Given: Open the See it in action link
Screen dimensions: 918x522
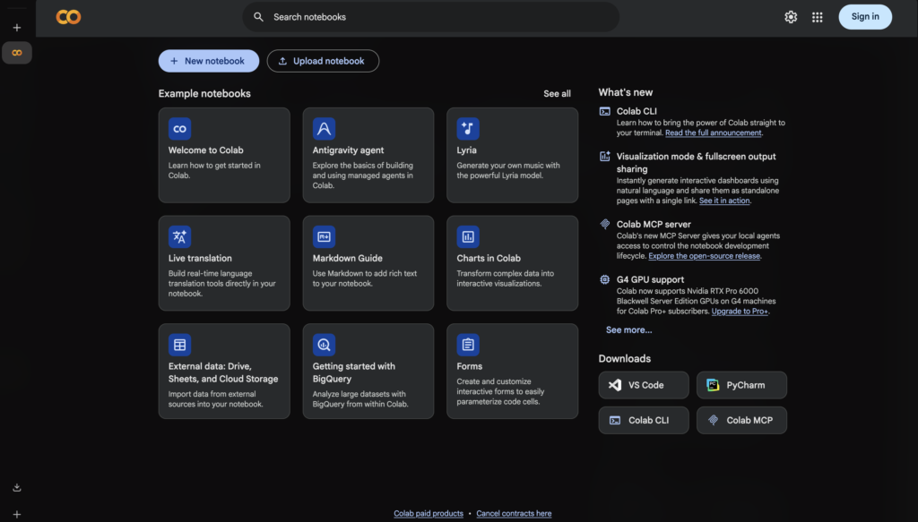Looking at the screenshot, I should [724, 201].
